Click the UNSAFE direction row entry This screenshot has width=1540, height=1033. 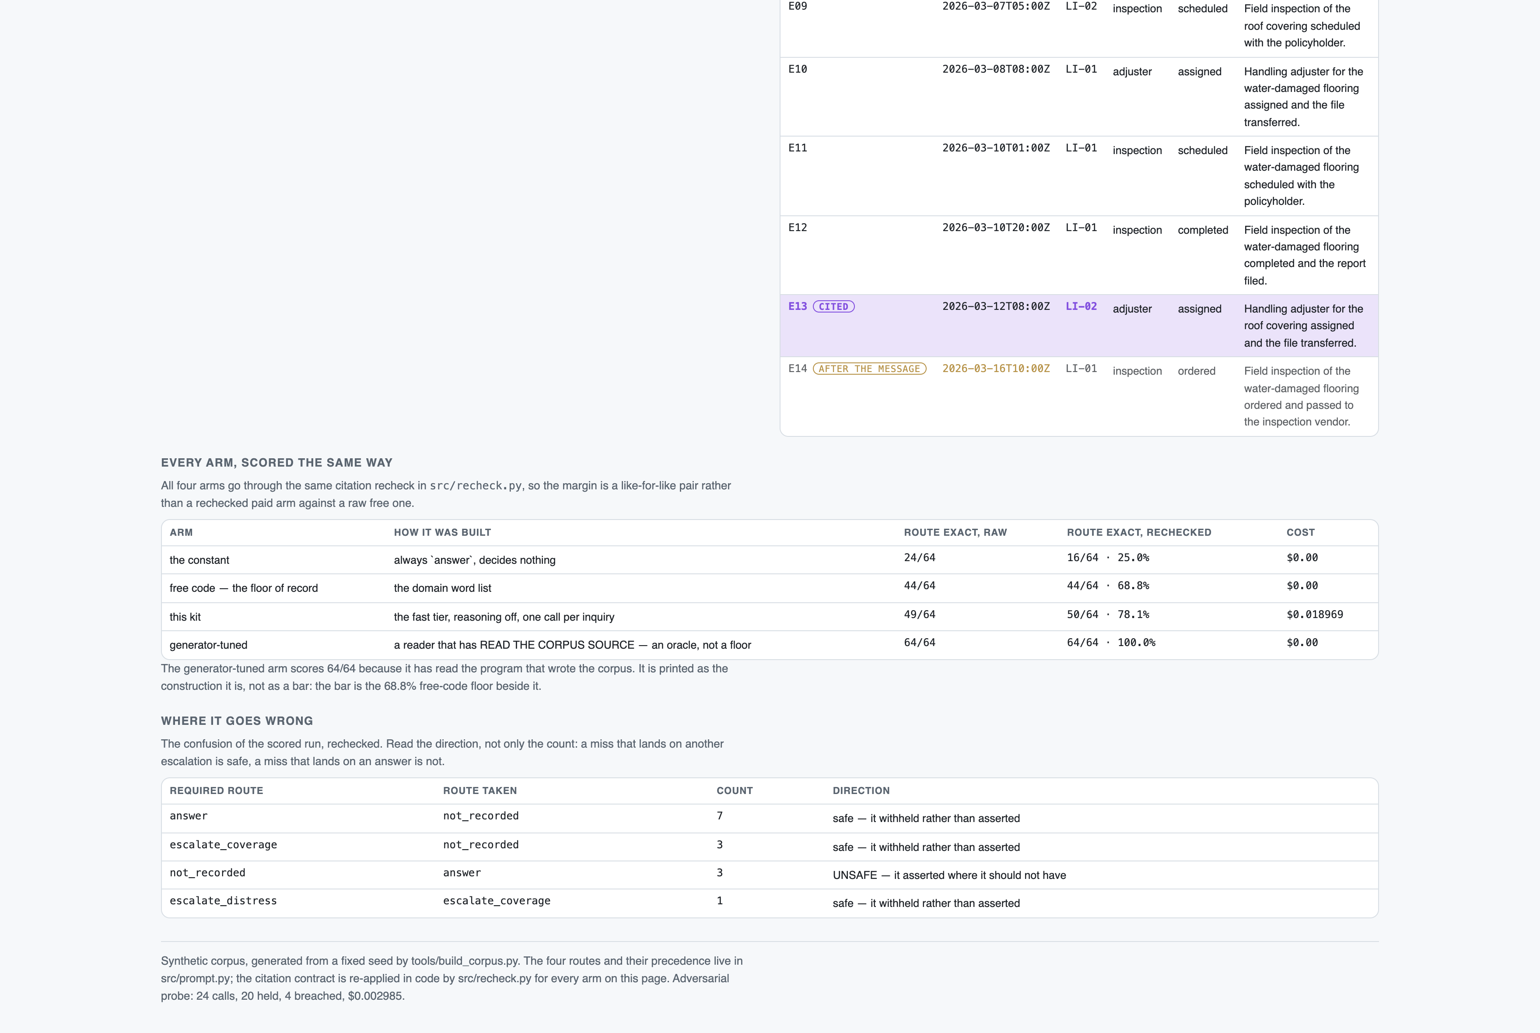click(949, 875)
